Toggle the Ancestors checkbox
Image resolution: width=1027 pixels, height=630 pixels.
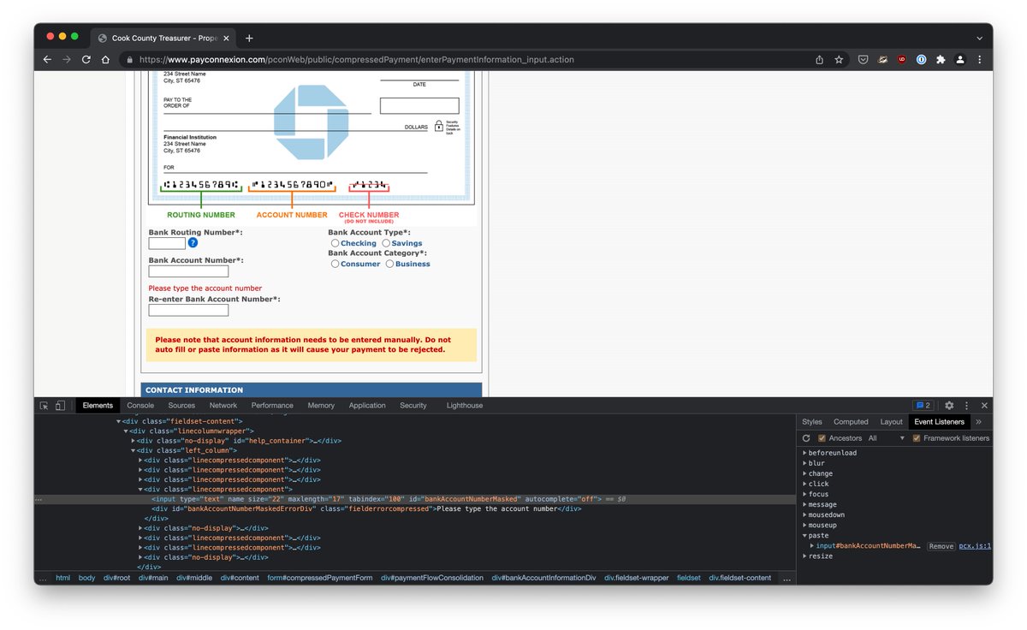coord(822,438)
